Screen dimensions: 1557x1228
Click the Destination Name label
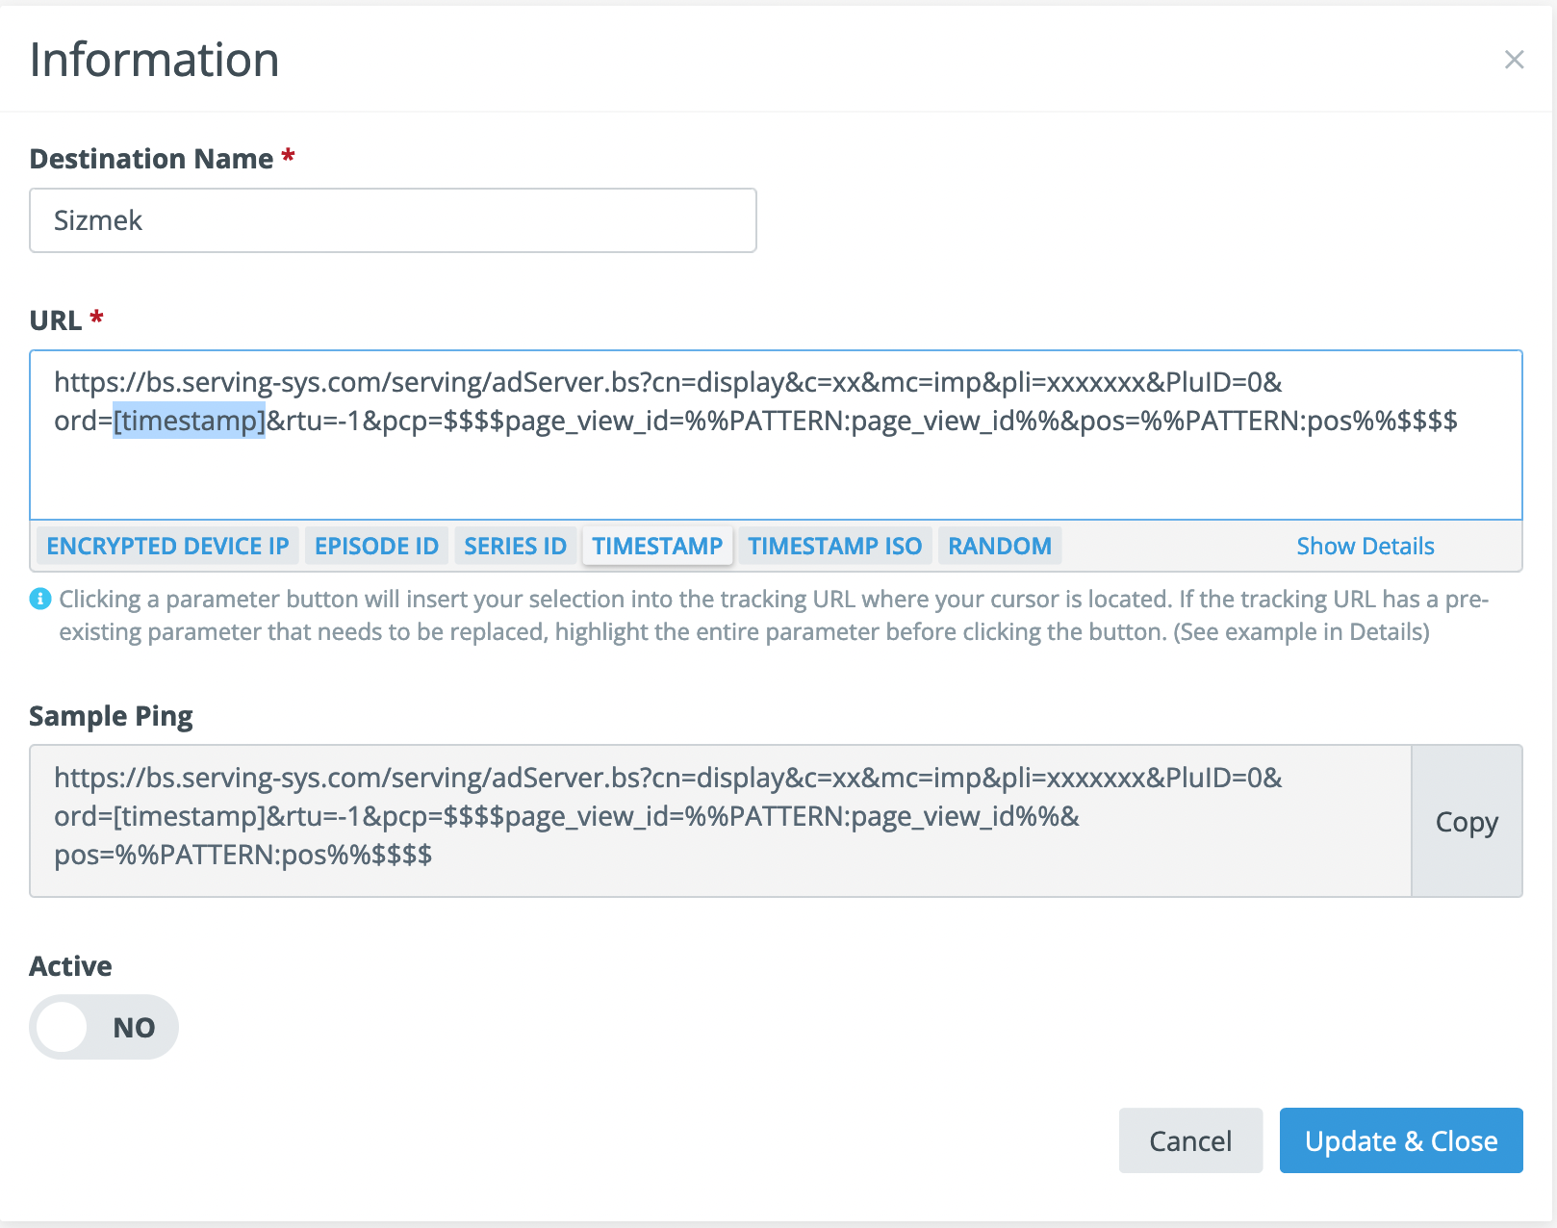pyautogui.click(x=151, y=159)
